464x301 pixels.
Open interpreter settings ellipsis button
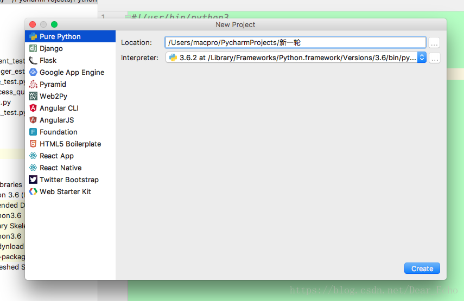tap(435, 57)
